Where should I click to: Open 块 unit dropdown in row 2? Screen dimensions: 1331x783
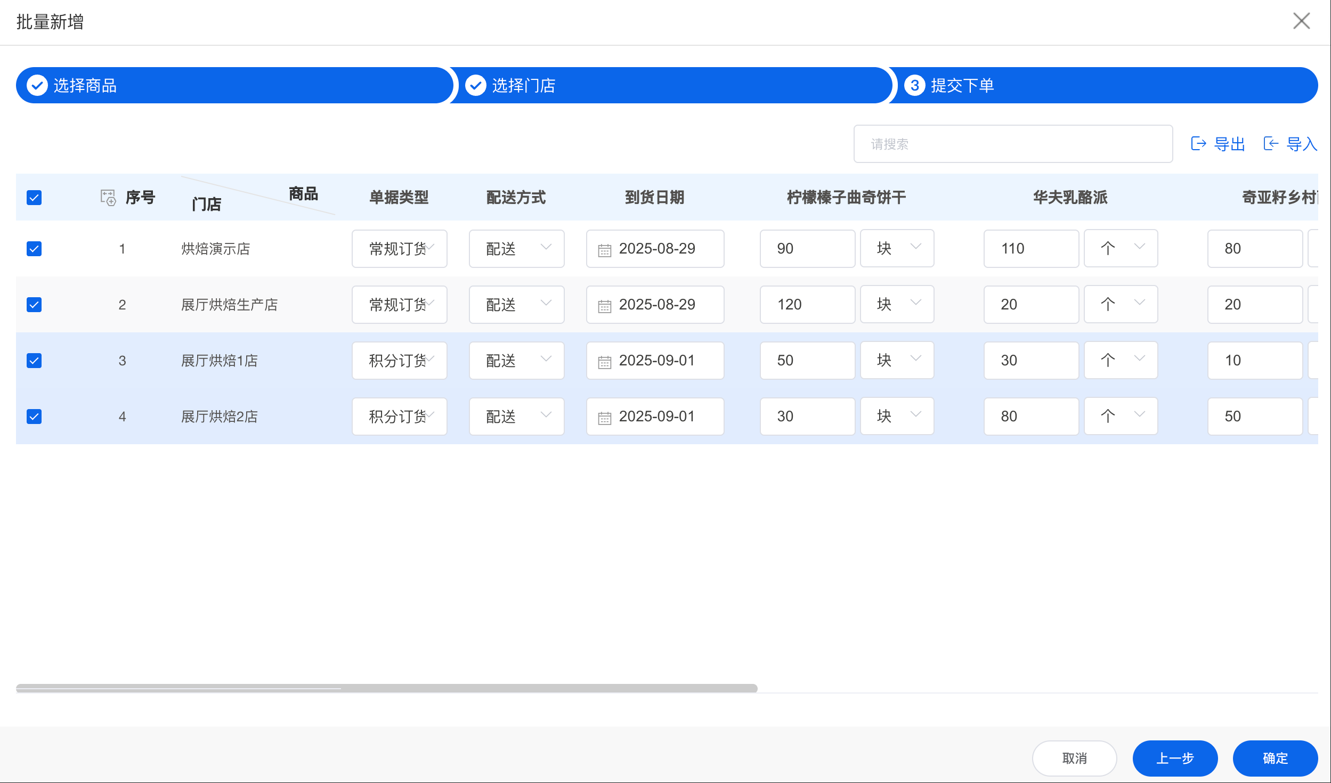point(897,304)
